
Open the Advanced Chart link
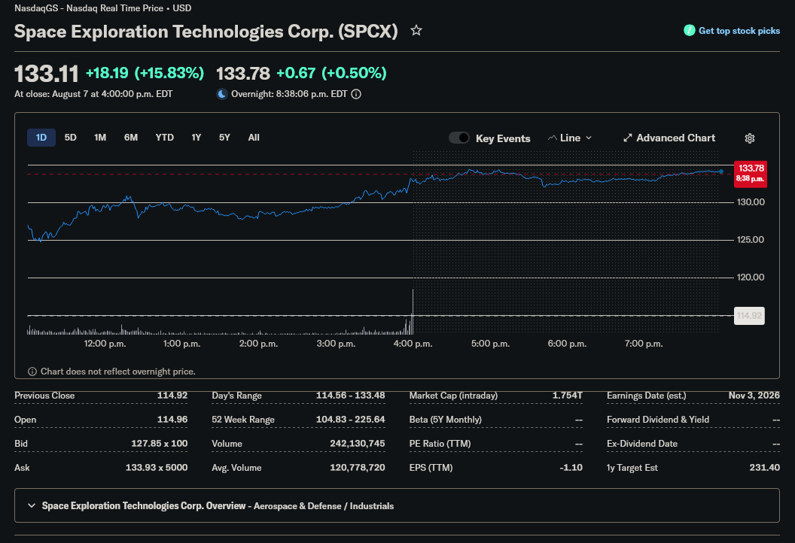[x=675, y=138]
